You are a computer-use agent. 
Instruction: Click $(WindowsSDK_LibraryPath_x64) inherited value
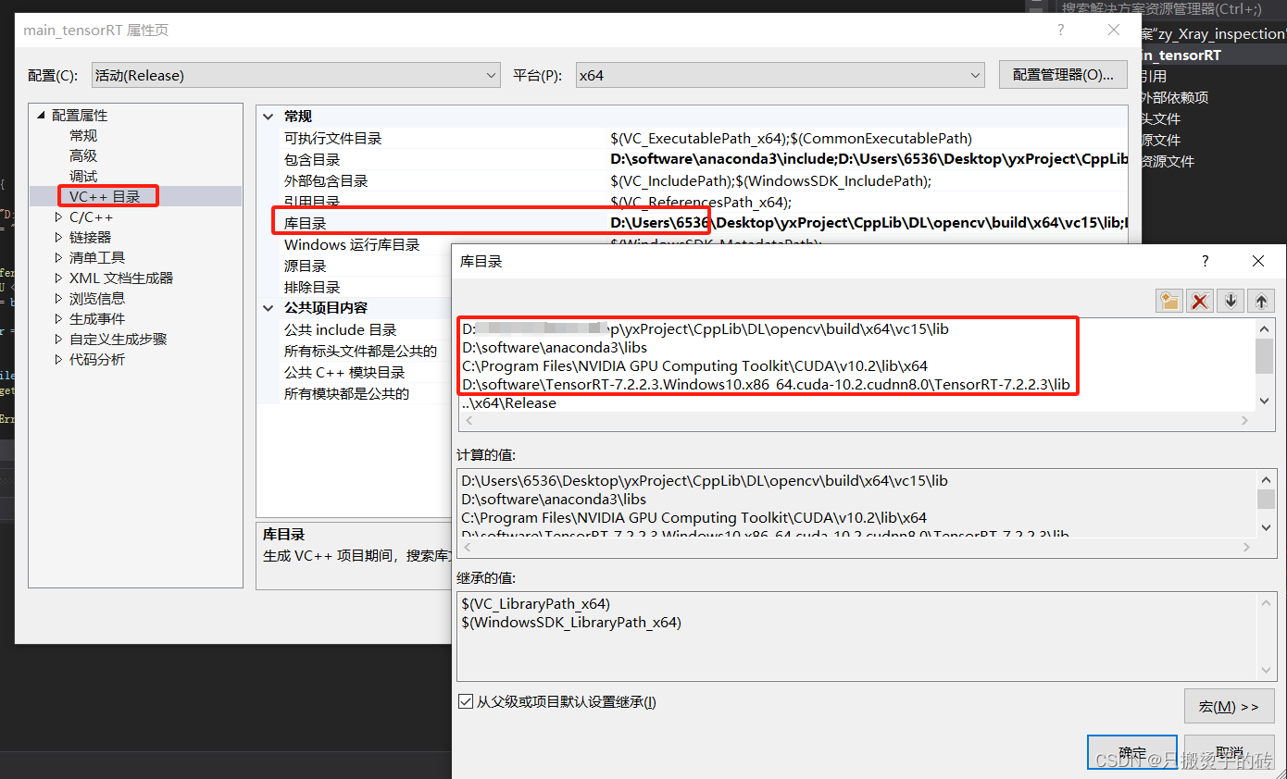(571, 622)
